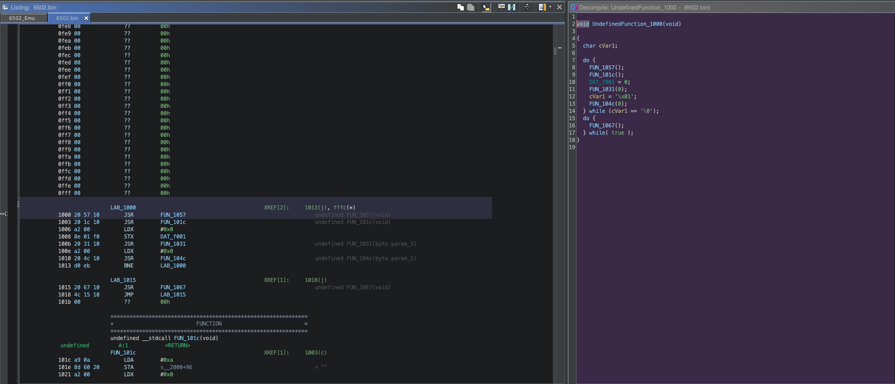
Task: Click the STX mnemonic at 1008
Action: coord(129,237)
